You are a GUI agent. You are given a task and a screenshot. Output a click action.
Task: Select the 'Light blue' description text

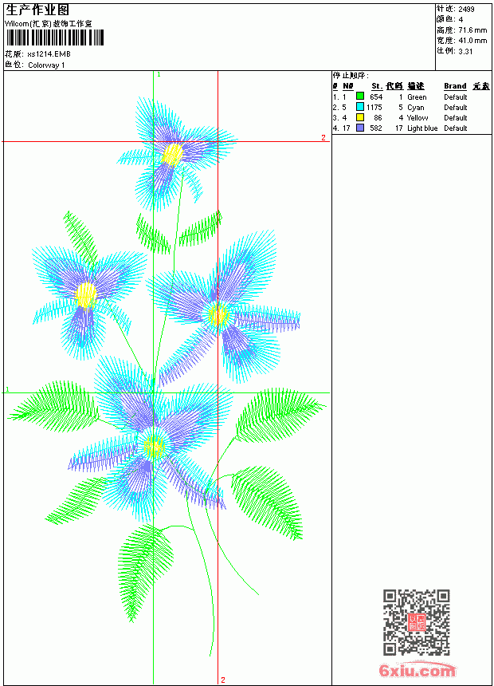(422, 128)
